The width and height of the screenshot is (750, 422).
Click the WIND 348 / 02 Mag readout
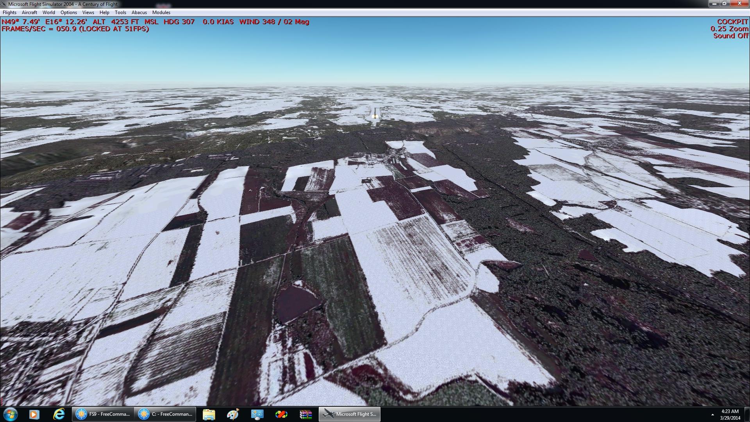(x=274, y=22)
